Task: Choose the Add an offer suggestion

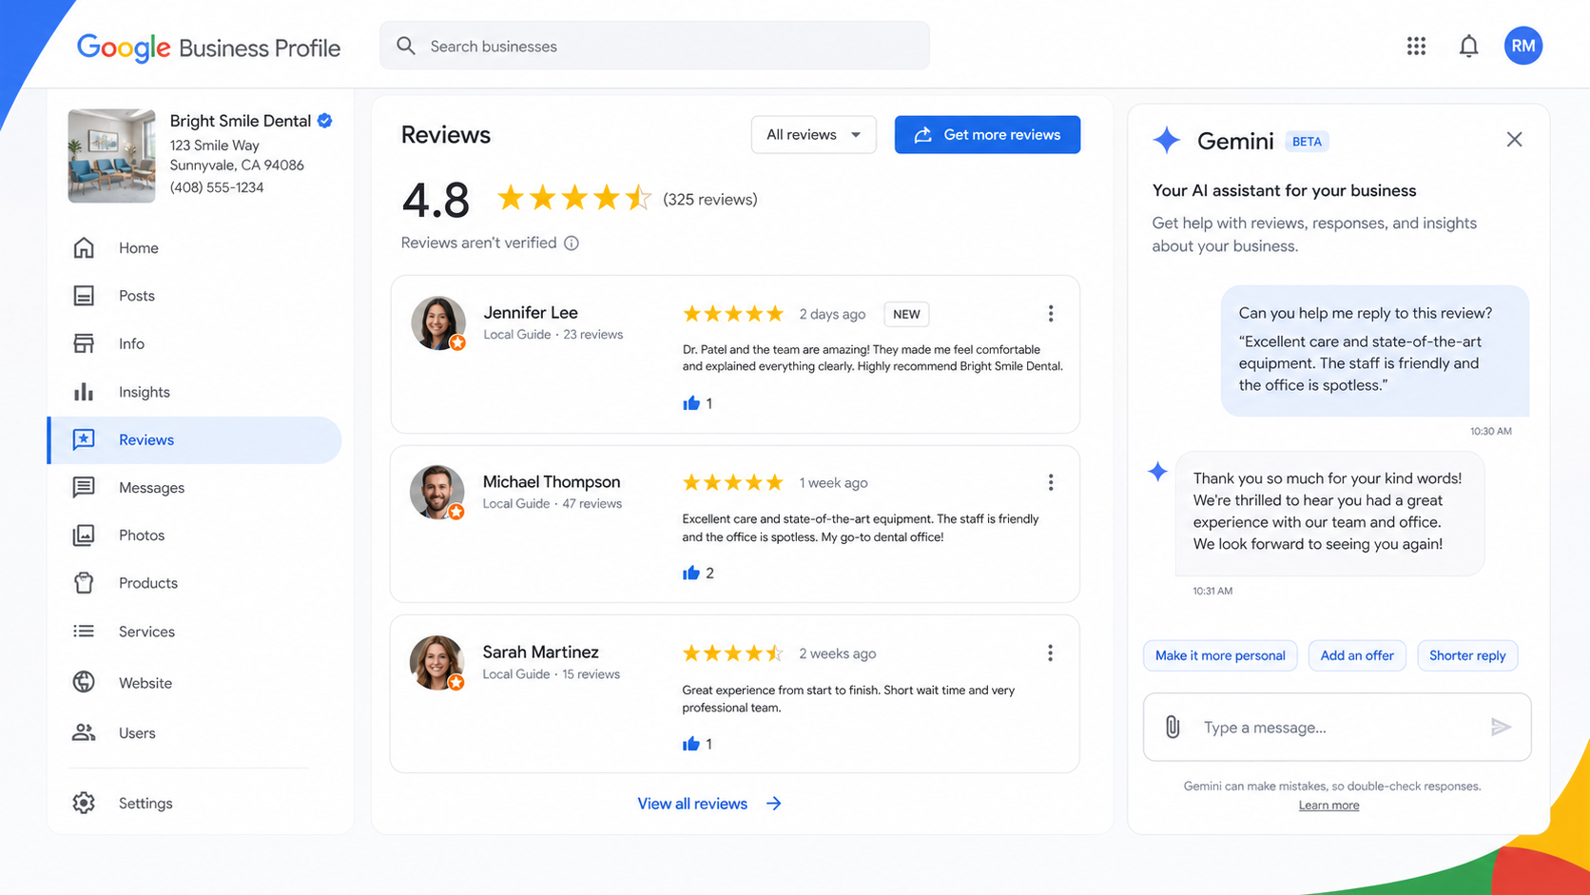Action: click(1357, 655)
